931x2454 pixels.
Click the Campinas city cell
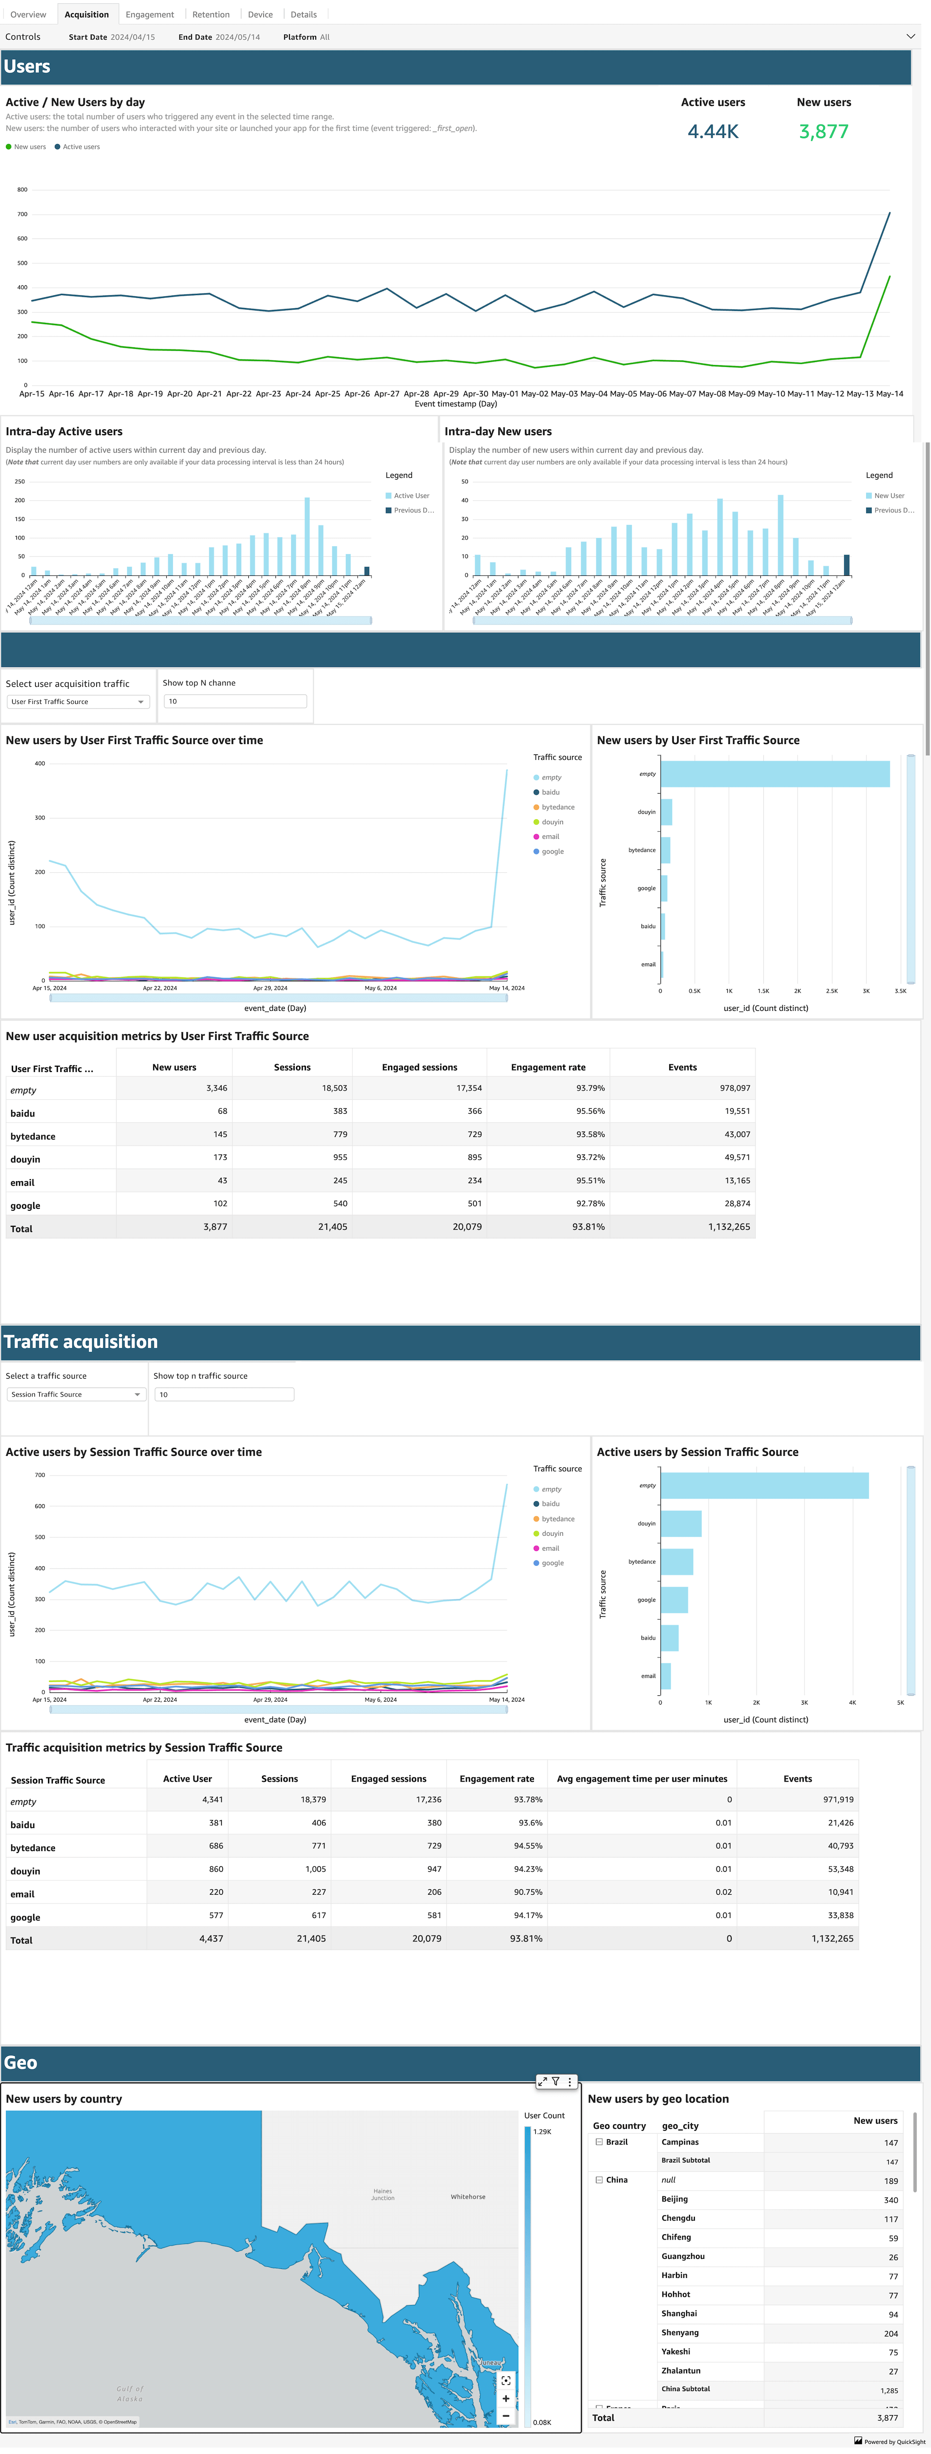click(x=680, y=2142)
